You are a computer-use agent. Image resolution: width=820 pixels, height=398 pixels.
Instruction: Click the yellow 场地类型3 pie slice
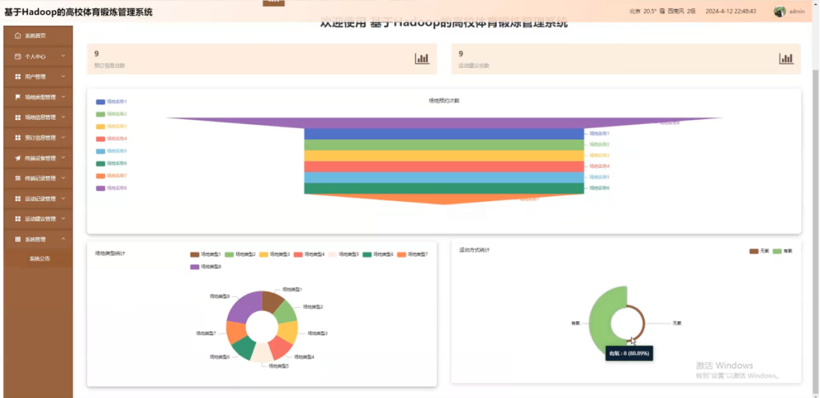[288, 331]
